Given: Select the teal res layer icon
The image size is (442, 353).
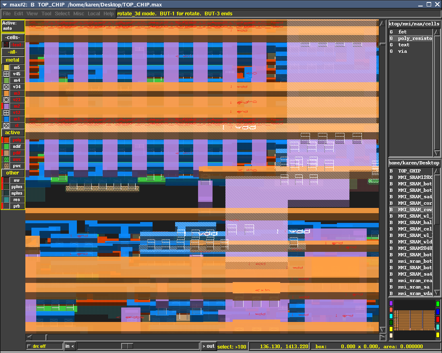Looking at the screenshot, I should point(6,200).
